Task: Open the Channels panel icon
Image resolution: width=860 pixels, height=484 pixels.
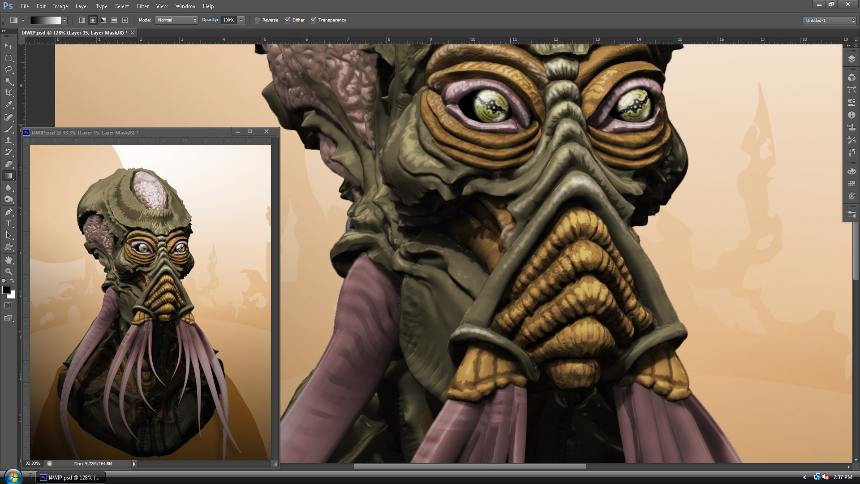Action: tap(851, 78)
